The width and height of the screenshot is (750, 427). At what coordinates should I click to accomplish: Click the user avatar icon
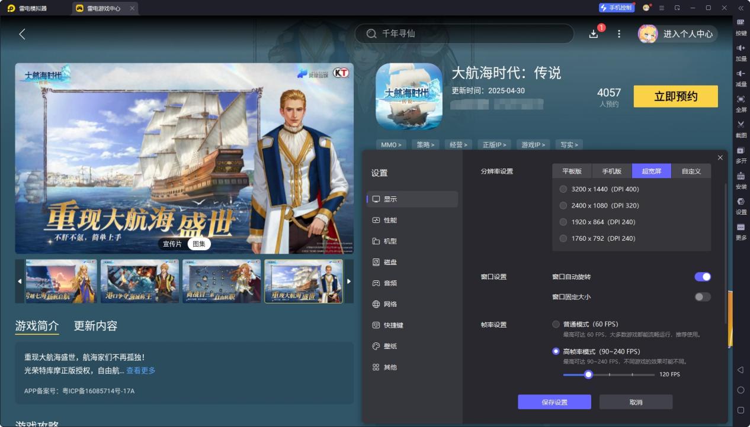[648, 34]
